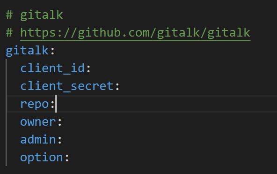Click the client_secret key
The width and height of the screenshot is (277, 174).
coord(67,86)
